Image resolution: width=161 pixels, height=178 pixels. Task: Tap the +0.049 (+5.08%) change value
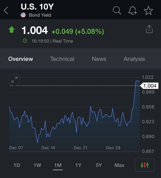coord(78,31)
